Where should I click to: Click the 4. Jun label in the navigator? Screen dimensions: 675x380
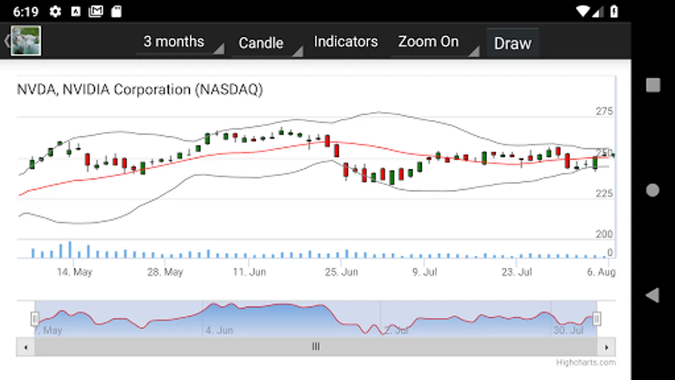click(219, 330)
